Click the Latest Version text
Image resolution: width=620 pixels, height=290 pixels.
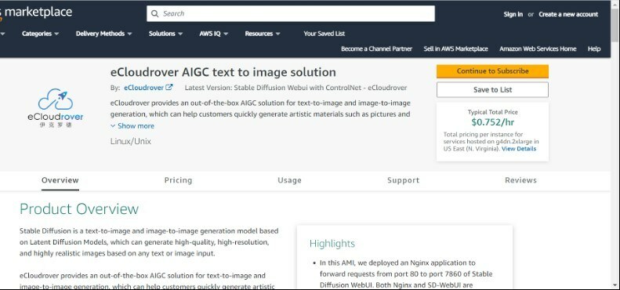tap(295, 88)
